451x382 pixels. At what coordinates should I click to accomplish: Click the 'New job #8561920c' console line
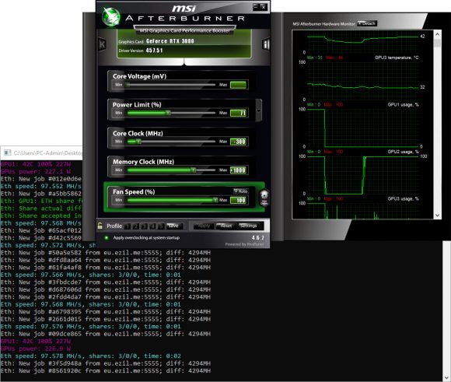click(x=106, y=371)
